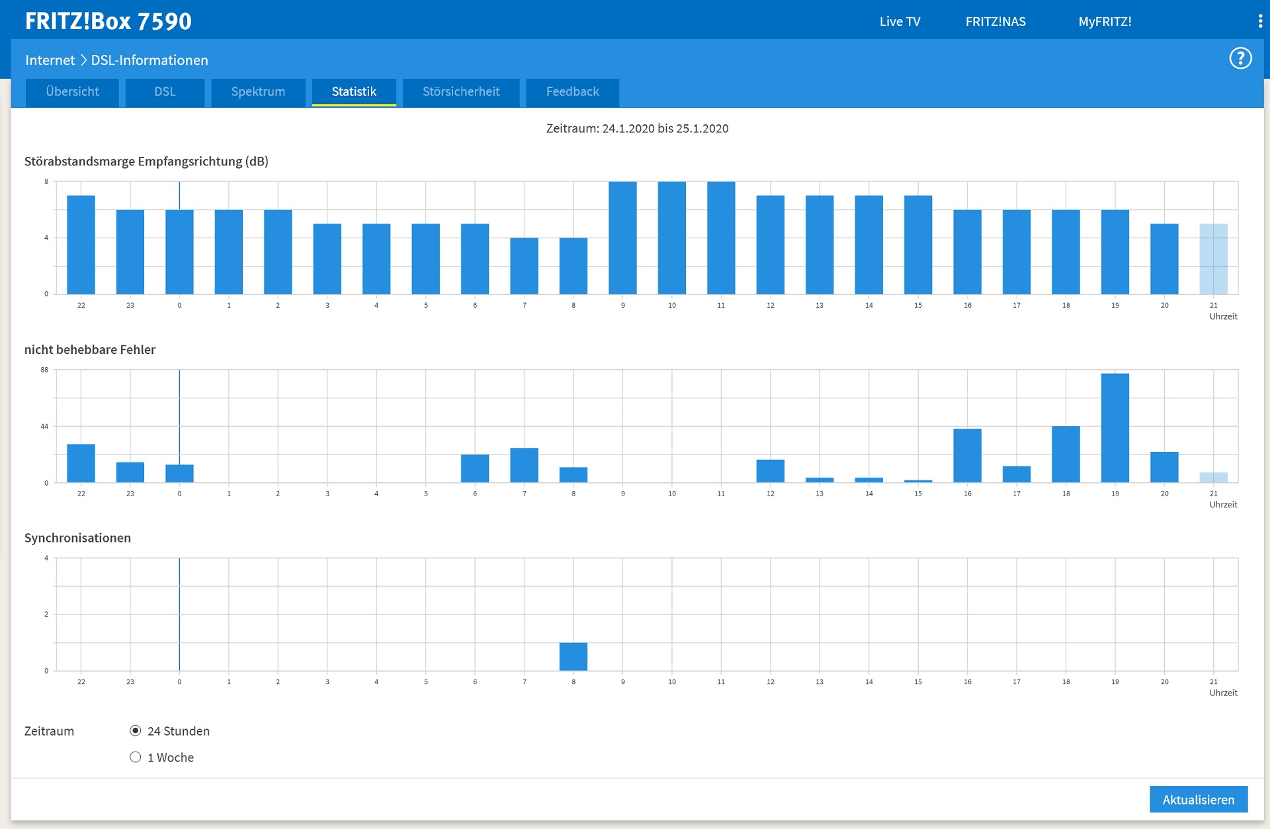Click the synchronisation bar at hour 8
1270x829 pixels.
573,656
